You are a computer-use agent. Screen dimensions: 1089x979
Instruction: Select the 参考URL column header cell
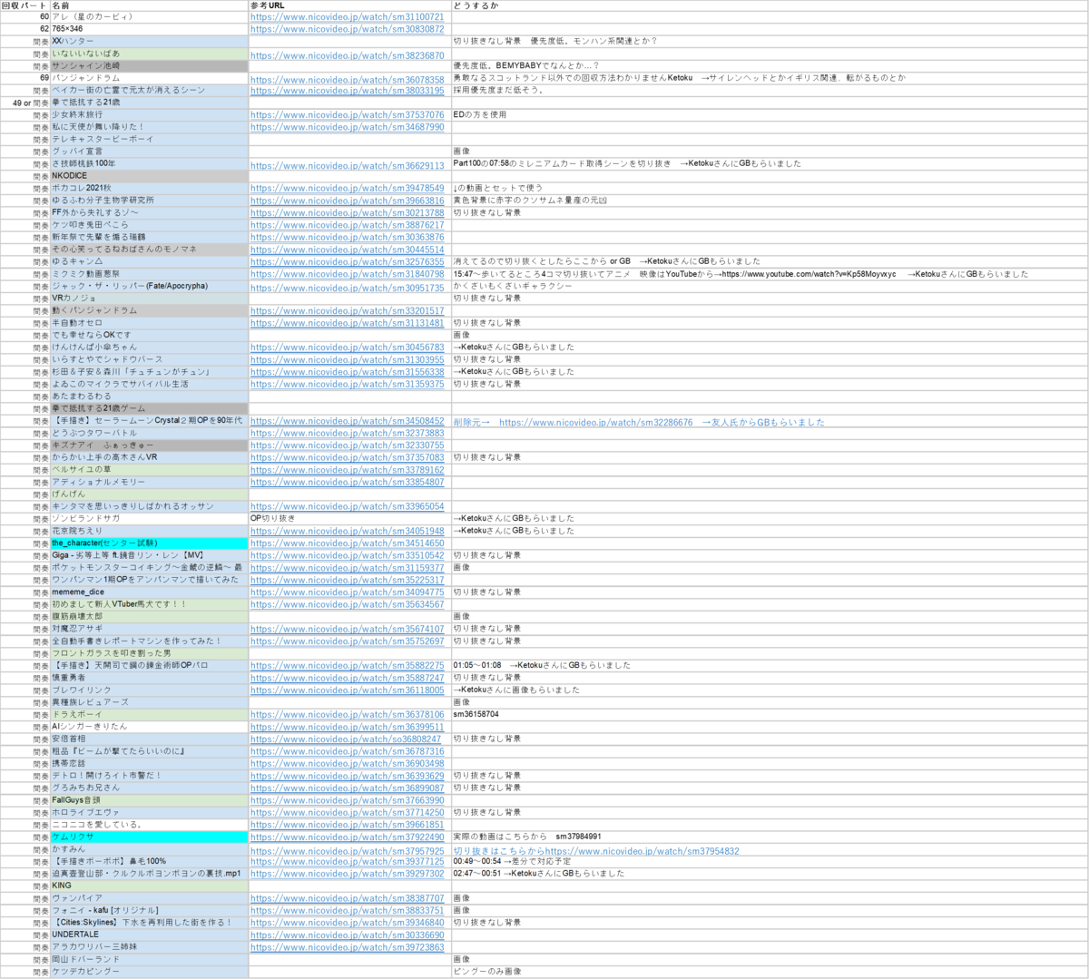tap(349, 5)
